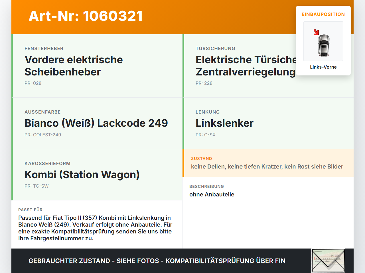
Task: Click the Zustand condition notice box
Action: pos(268,163)
